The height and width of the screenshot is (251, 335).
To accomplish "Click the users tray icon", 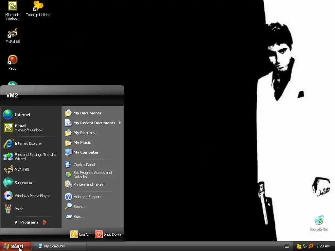I will tap(299, 246).
